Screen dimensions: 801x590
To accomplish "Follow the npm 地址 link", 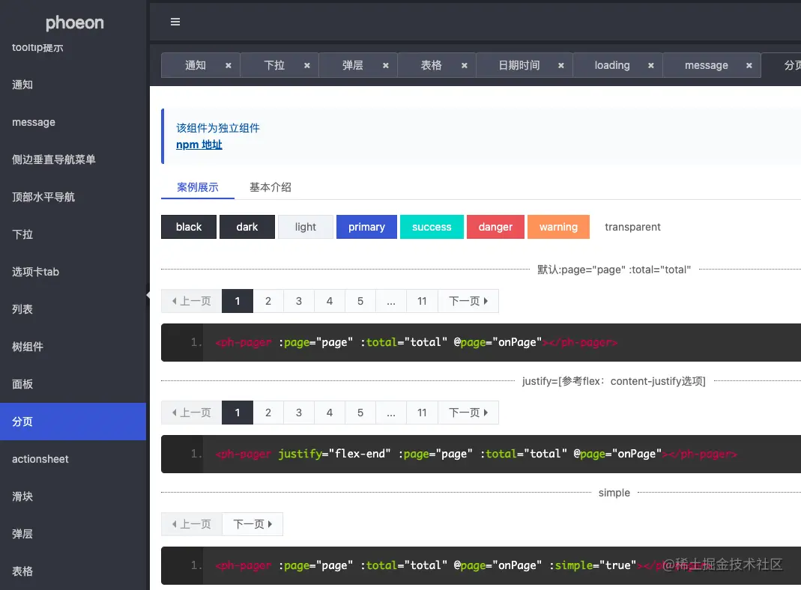I will pos(199,145).
